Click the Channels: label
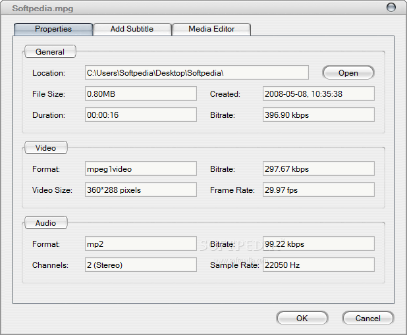 pos(50,265)
